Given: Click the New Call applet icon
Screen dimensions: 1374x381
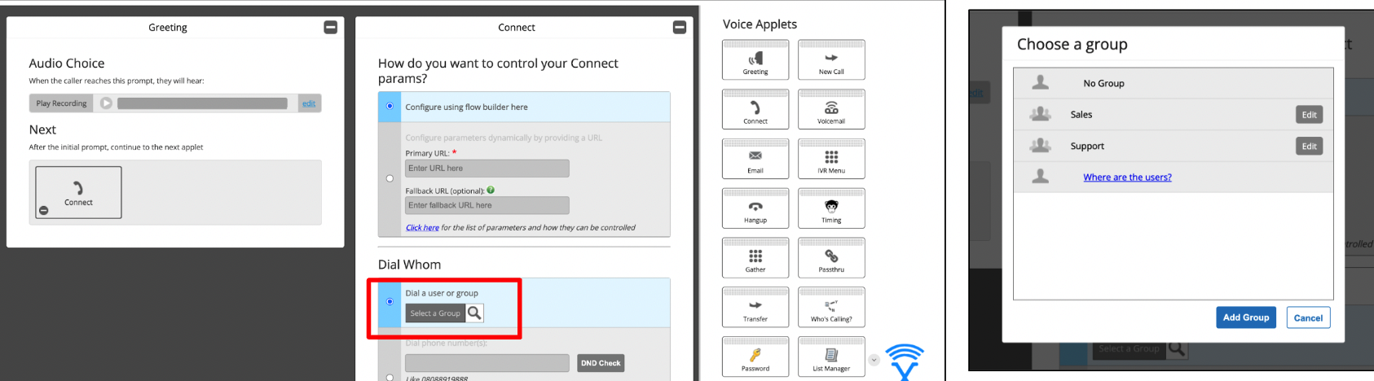Looking at the screenshot, I should point(830,60).
